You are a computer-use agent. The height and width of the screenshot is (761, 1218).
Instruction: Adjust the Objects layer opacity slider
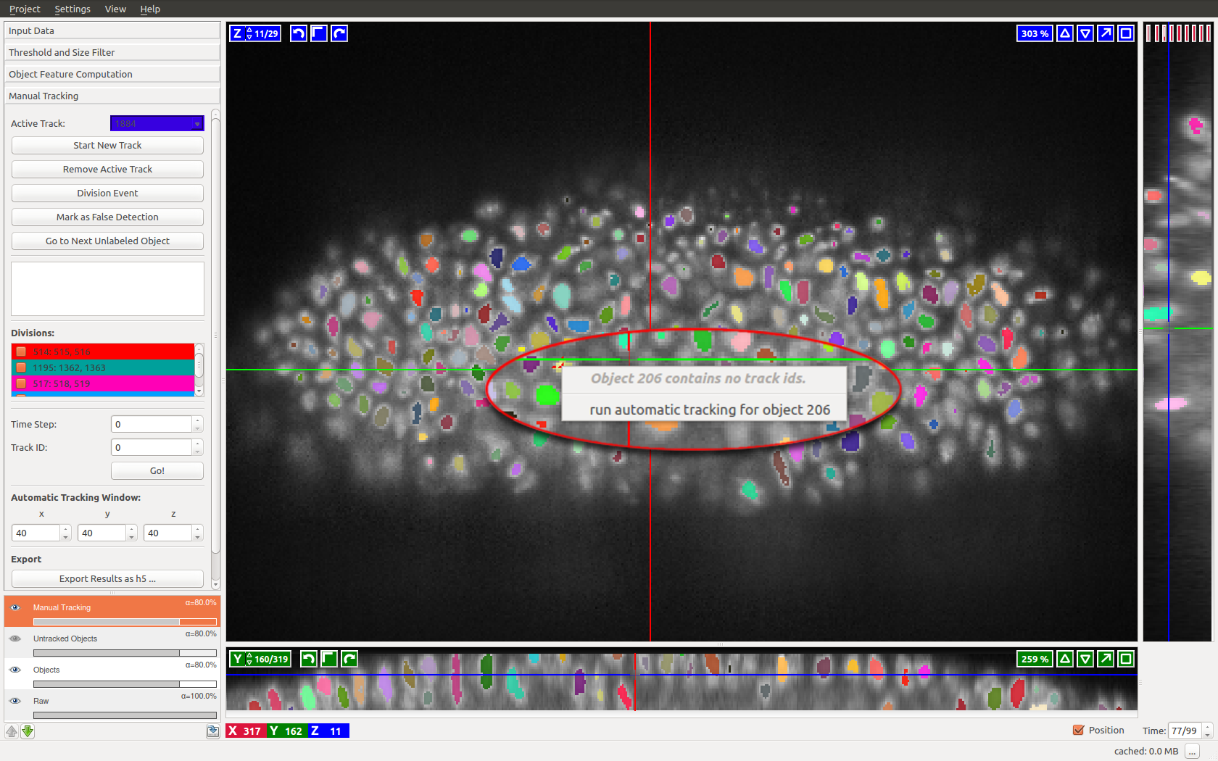[125, 684]
